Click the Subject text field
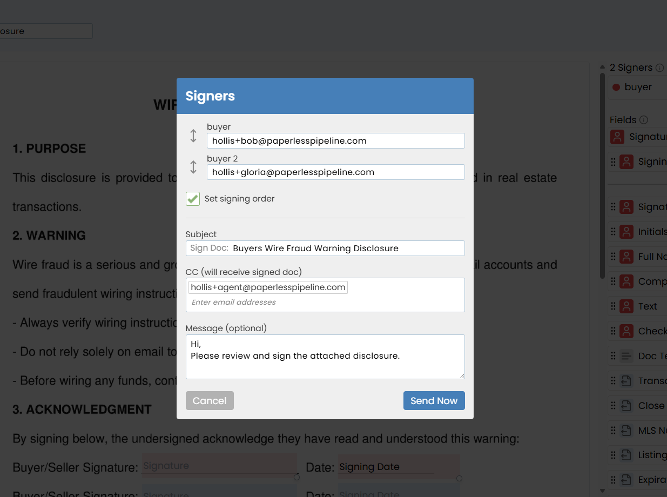Screen dimensions: 667x497 [346, 249]
